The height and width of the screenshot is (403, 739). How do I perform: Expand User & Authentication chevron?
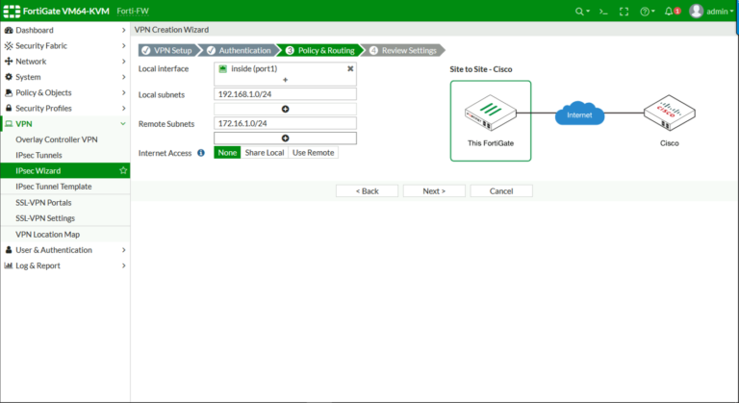coord(123,250)
